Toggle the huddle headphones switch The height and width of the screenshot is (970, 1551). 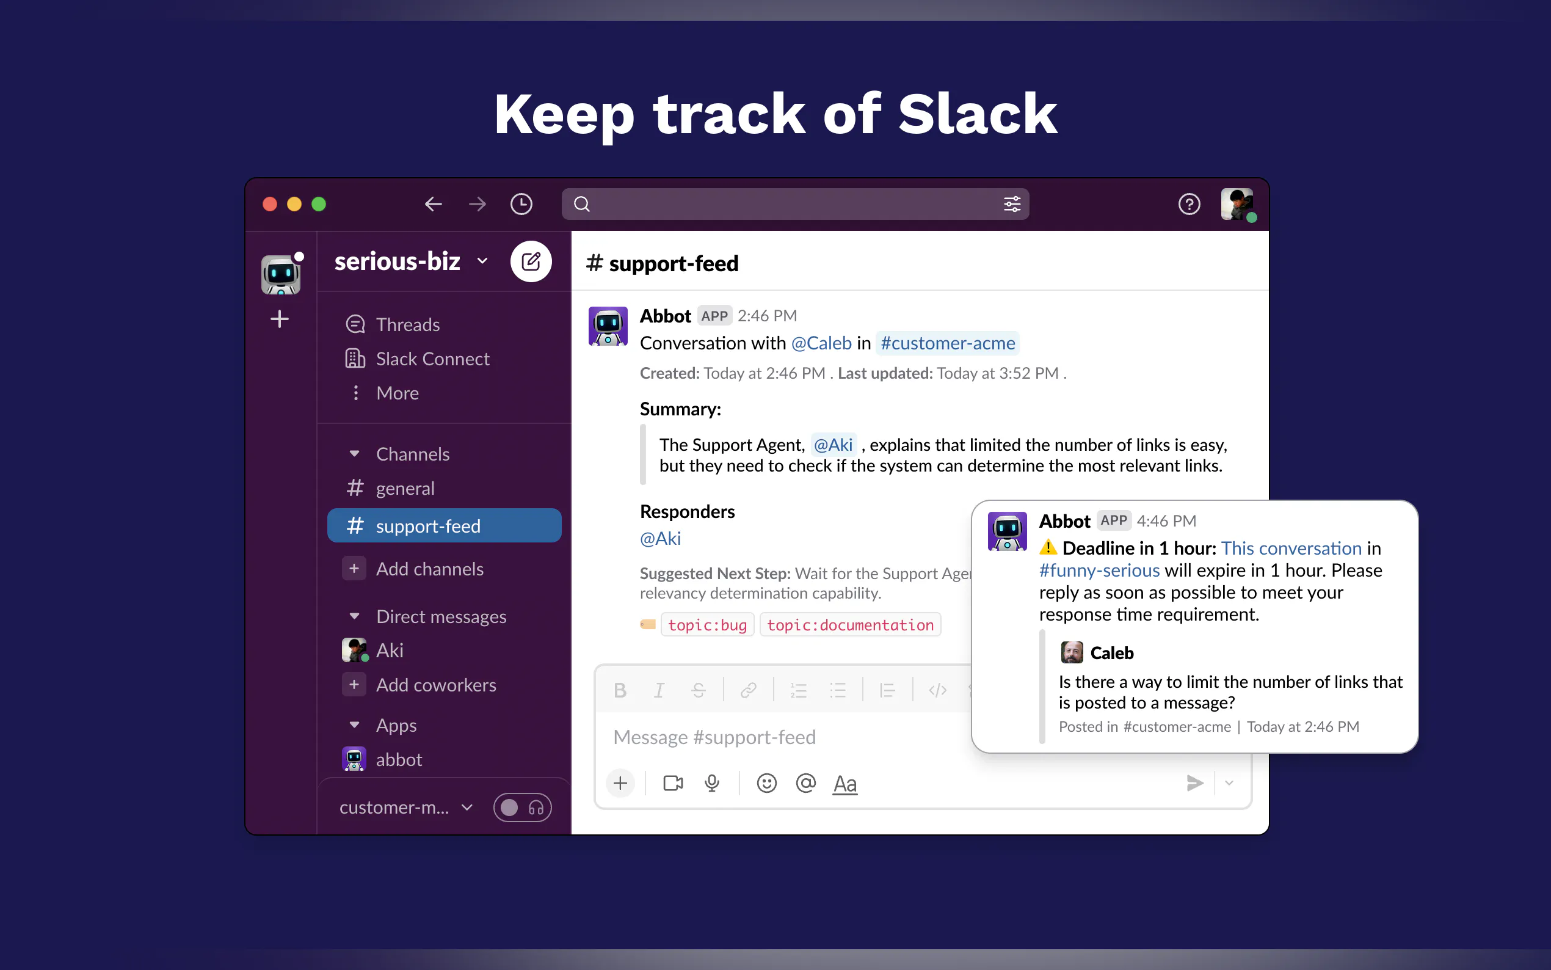coord(522,808)
